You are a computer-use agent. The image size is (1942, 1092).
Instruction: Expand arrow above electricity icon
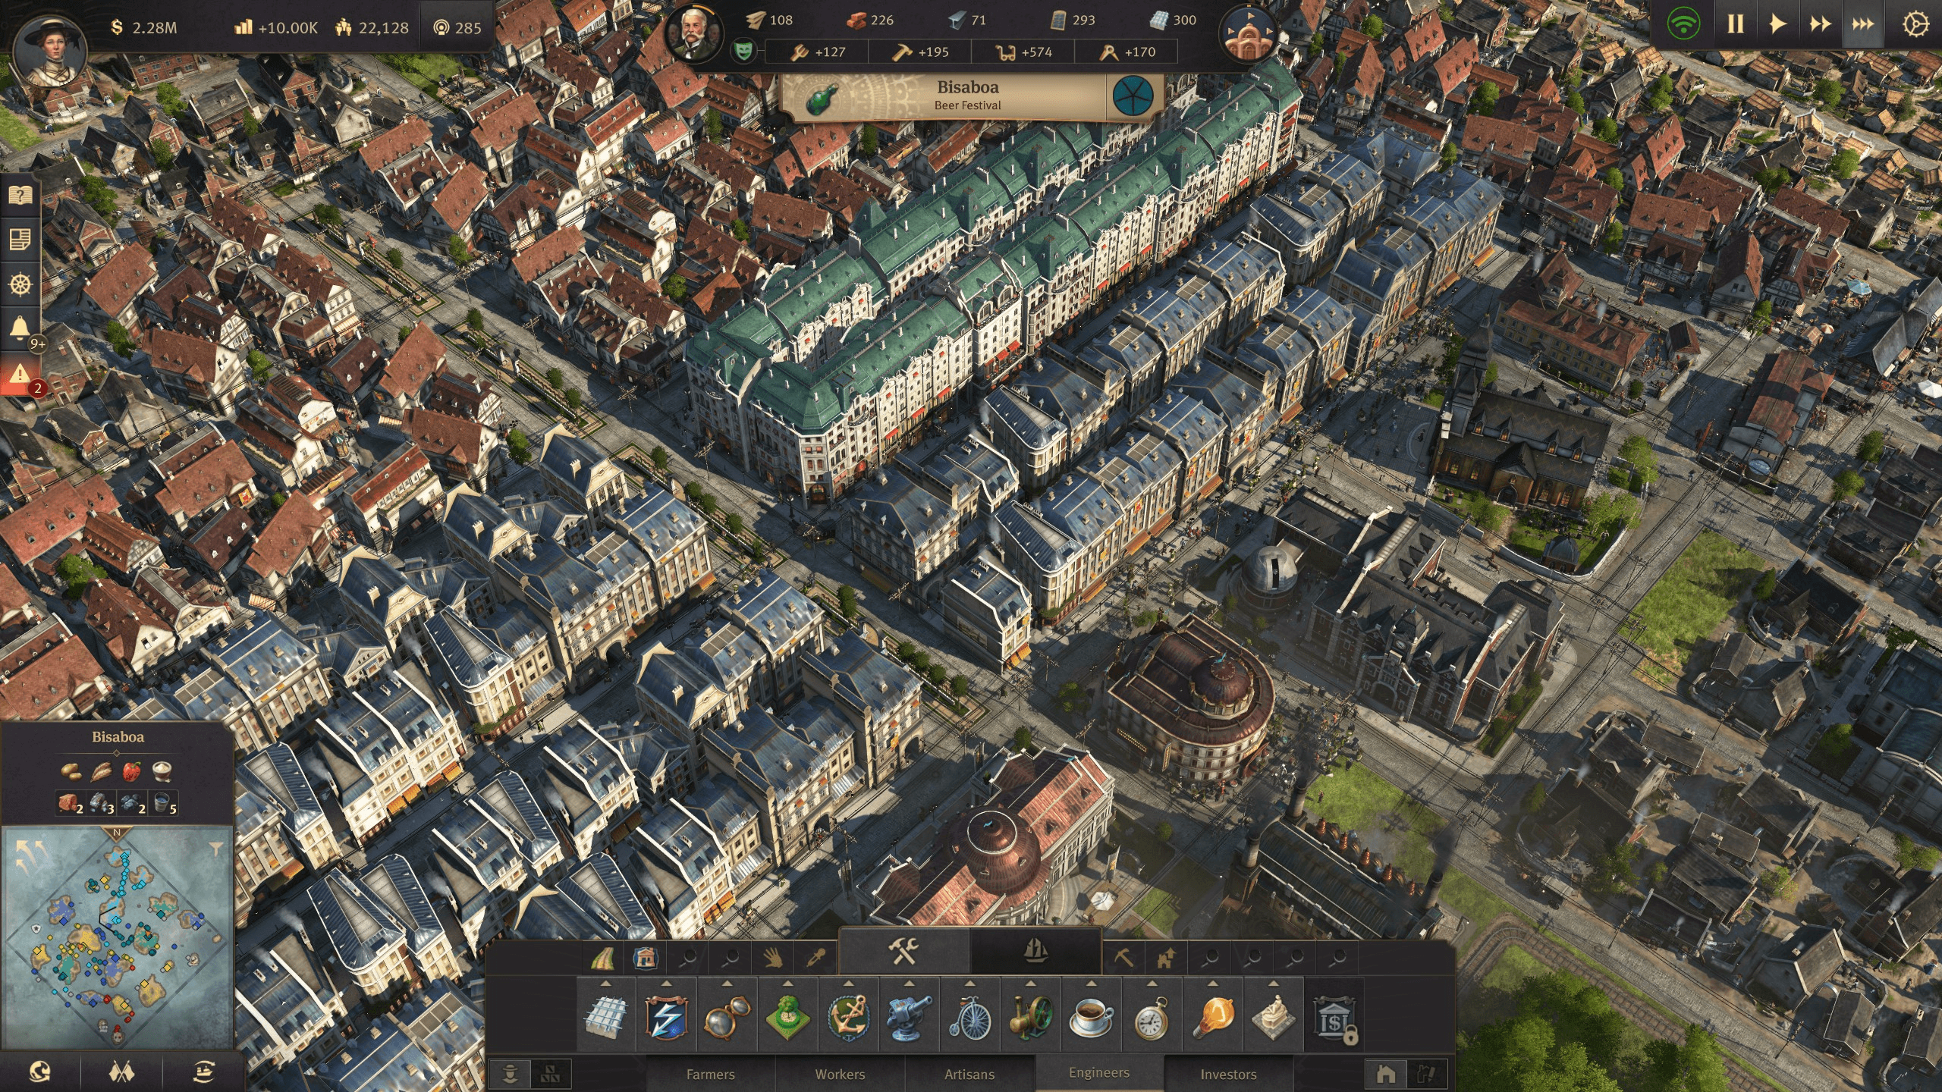(x=666, y=983)
